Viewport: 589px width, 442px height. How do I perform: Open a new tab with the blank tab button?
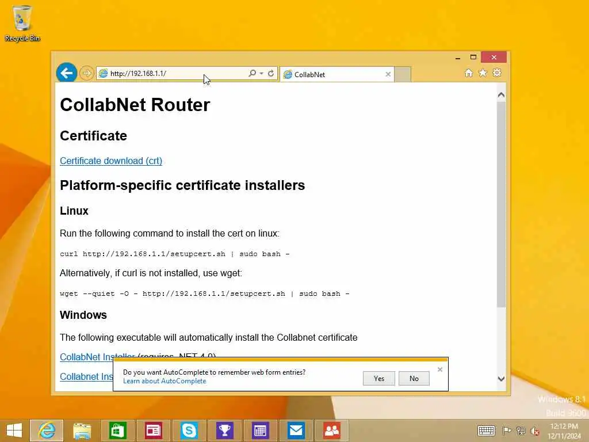[x=402, y=74]
